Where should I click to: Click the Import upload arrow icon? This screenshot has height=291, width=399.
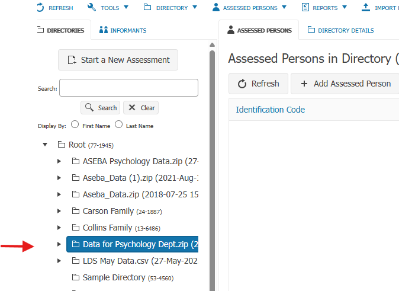pos(366,7)
